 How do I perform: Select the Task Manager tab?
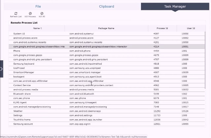175,6
